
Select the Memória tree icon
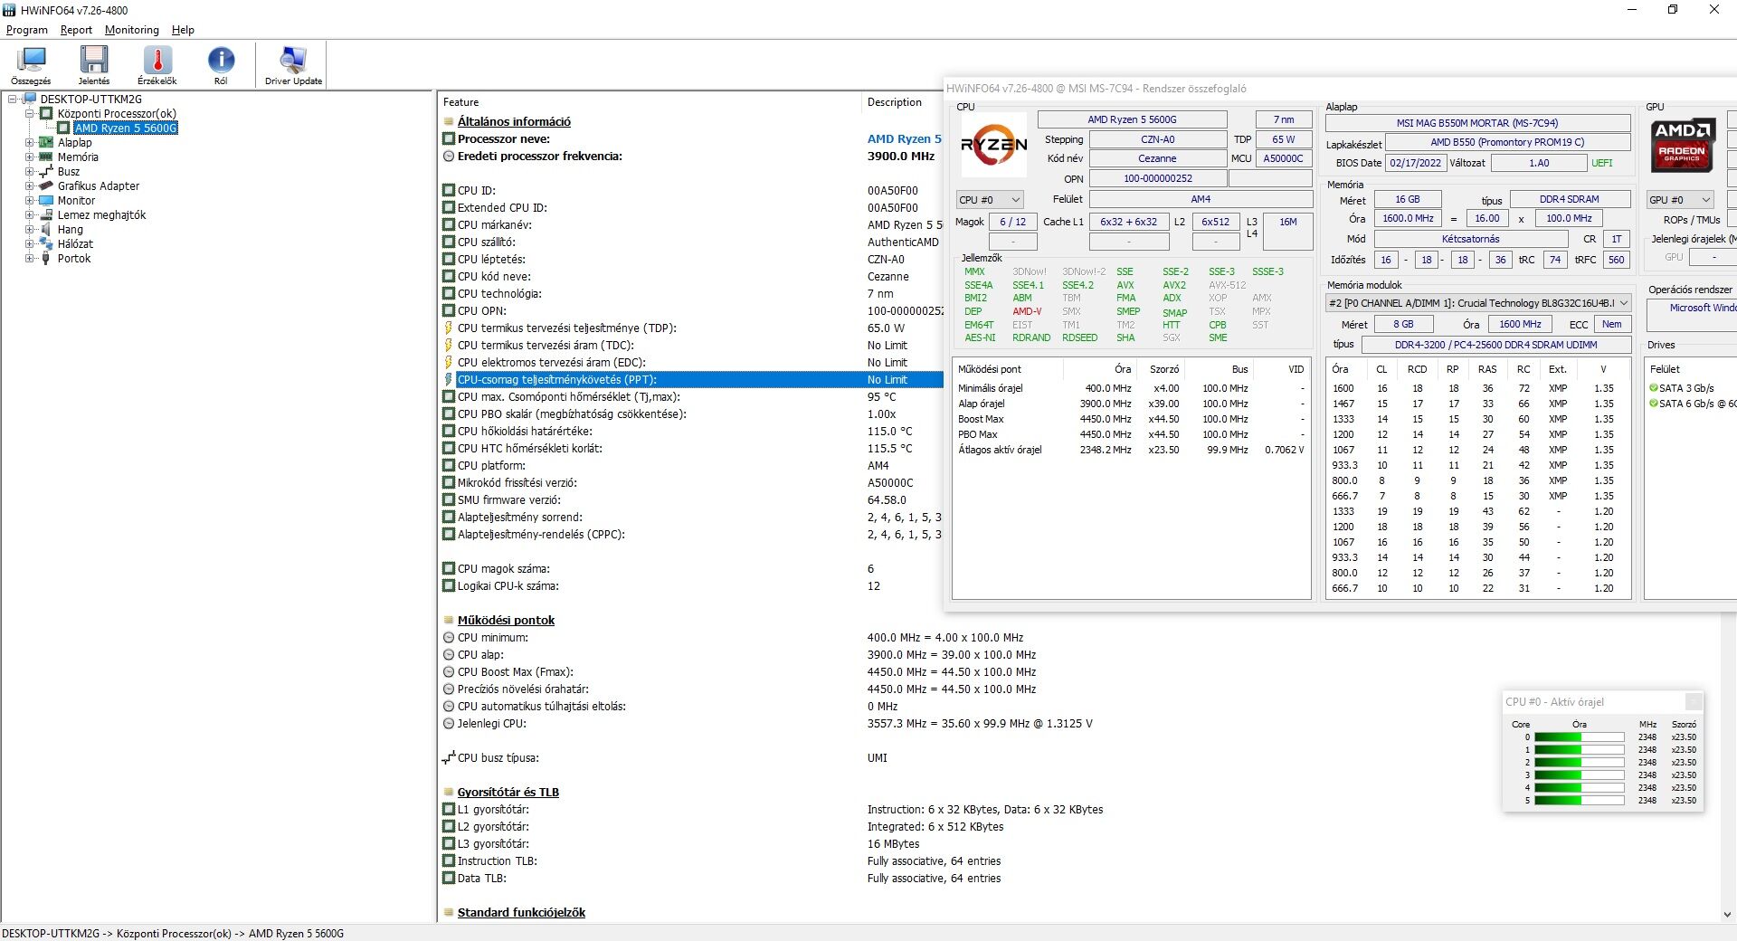click(x=46, y=157)
